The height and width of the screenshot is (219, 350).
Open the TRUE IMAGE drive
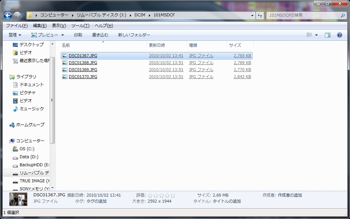[35, 181]
